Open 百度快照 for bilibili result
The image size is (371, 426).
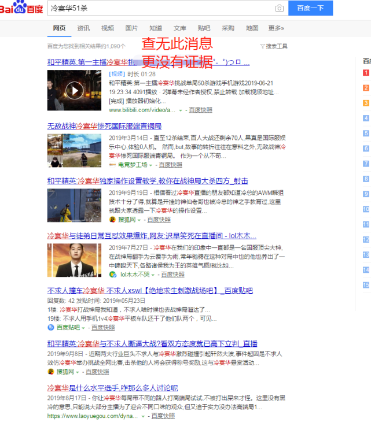[x=200, y=110]
